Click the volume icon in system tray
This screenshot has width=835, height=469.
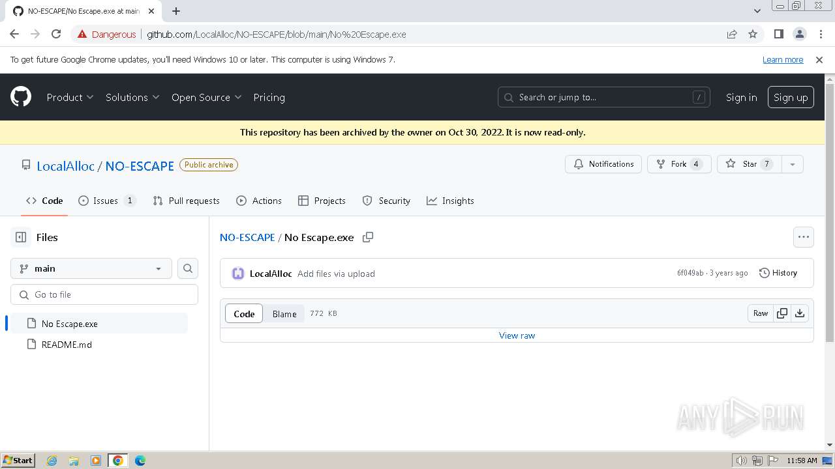click(741, 461)
